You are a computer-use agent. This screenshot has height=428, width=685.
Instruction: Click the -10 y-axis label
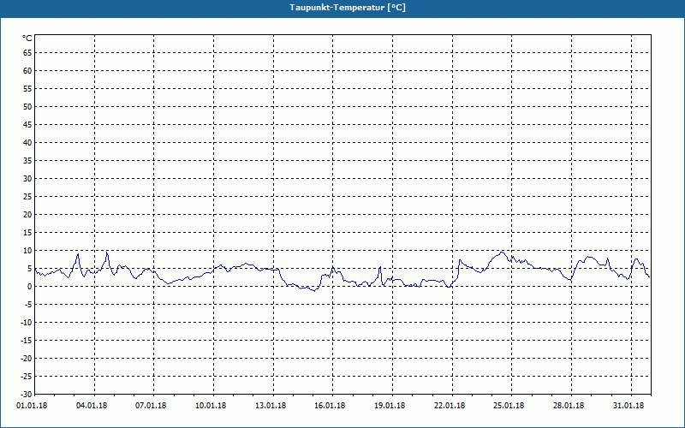27,323
